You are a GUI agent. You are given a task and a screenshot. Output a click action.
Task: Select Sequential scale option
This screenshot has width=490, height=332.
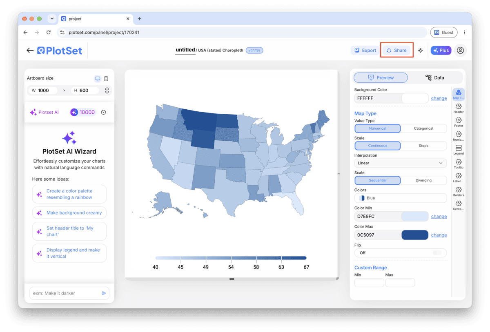pos(378,180)
